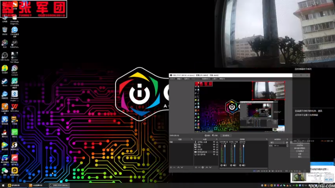The image size is (335, 188).
Task: Click the third mixer channel volume slider
Action: [243, 154]
